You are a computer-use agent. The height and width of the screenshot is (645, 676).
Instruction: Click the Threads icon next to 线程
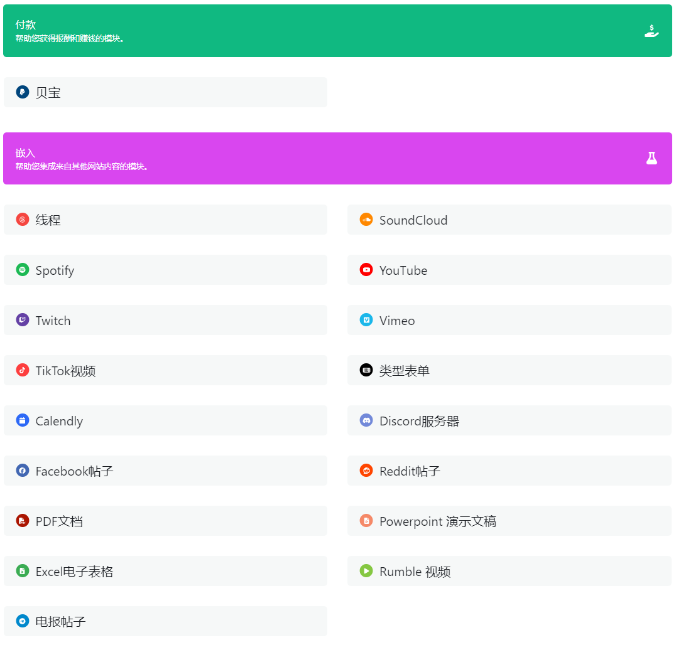pos(23,220)
